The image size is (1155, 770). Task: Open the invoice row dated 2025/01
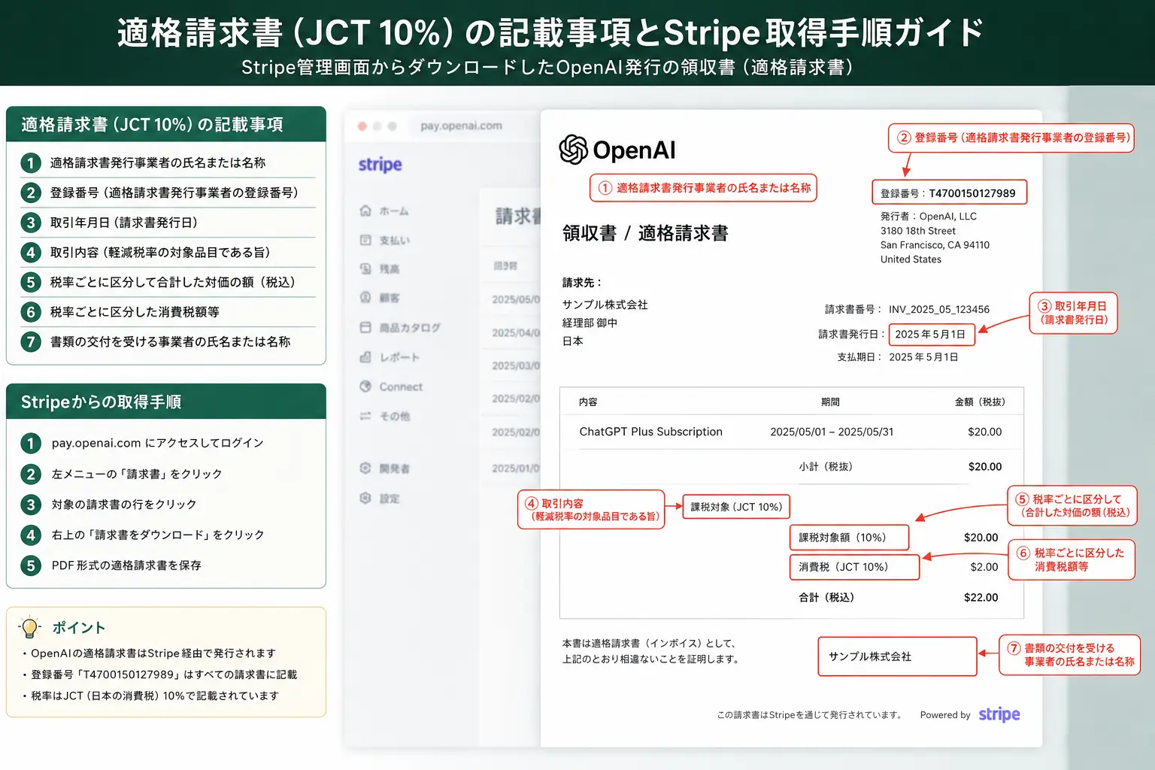516,468
